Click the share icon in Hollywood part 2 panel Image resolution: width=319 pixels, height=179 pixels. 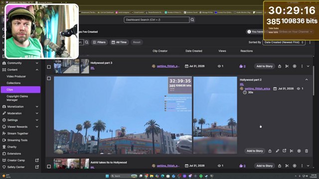coord(270,151)
